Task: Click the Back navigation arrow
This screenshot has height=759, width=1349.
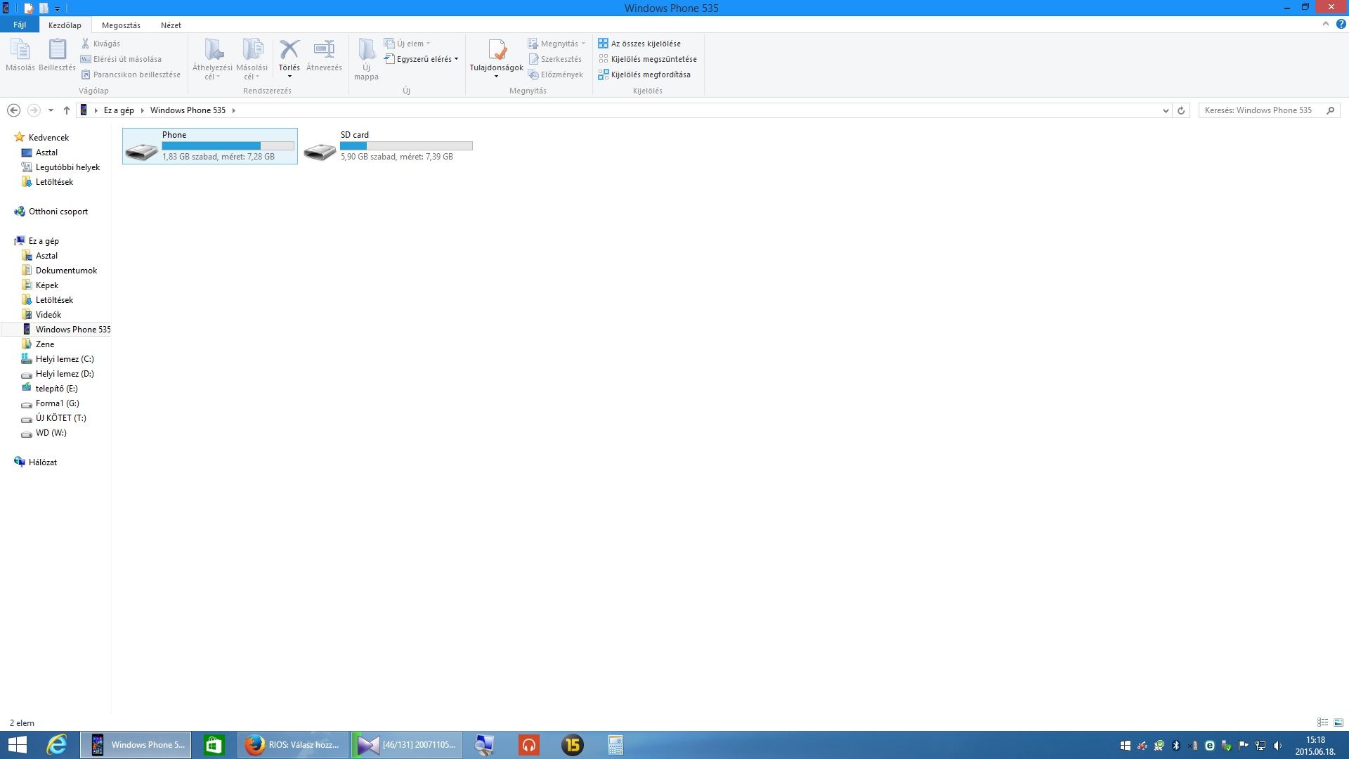Action: pyautogui.click(x=13, y=110)
